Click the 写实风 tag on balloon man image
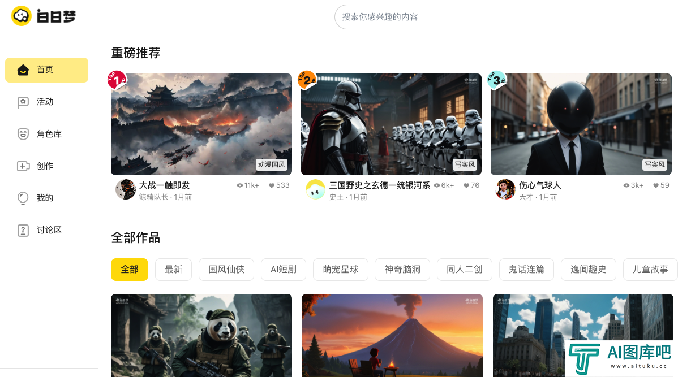Screen dimensions: 678x377 click(x=655, y=164)
